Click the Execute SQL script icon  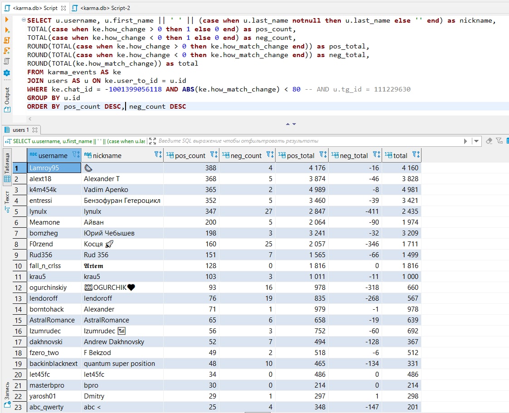point(7,40)
